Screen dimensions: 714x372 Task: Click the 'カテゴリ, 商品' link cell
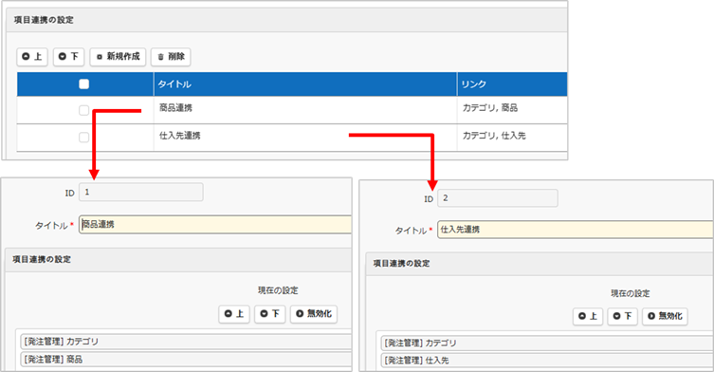(512, 109)
